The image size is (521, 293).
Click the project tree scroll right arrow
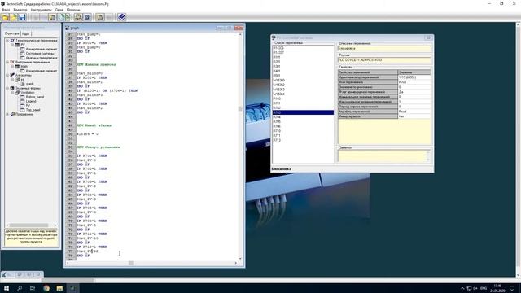[x=55, y=225]
